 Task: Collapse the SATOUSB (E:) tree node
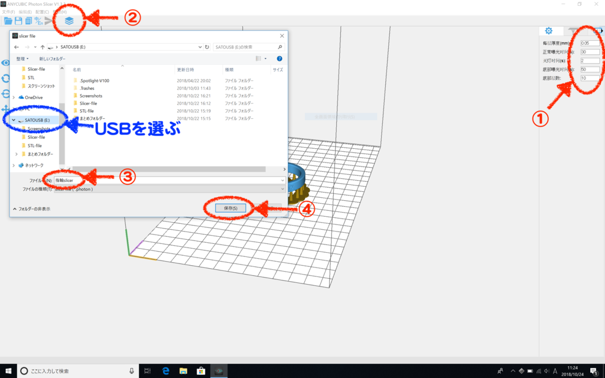point(13,119)
